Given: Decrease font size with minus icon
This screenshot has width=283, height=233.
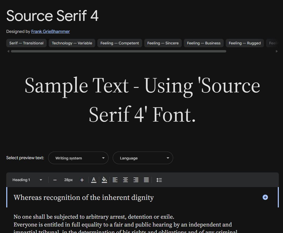Looking at the screenshot, I should point(55,180).
